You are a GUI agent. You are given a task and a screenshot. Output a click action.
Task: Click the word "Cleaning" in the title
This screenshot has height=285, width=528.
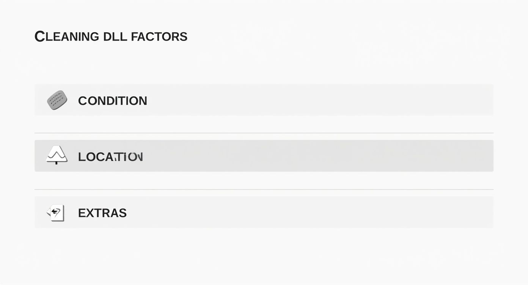tap(67, 37)
